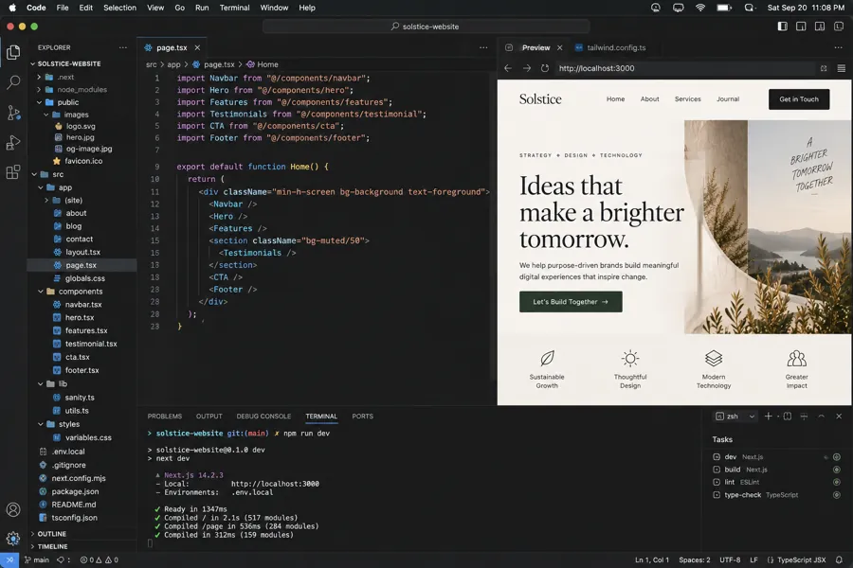Split the terminal

(x=788, y=416)
